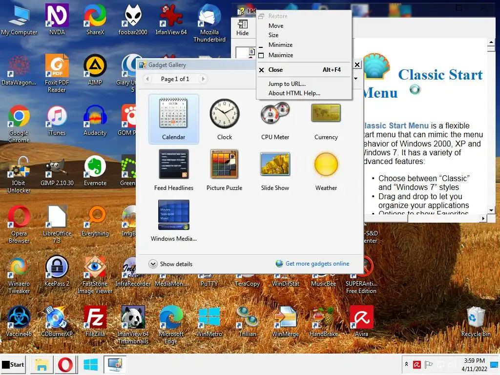Open Everything desktop shortcut
500x375 pixels.
(95, 221)
